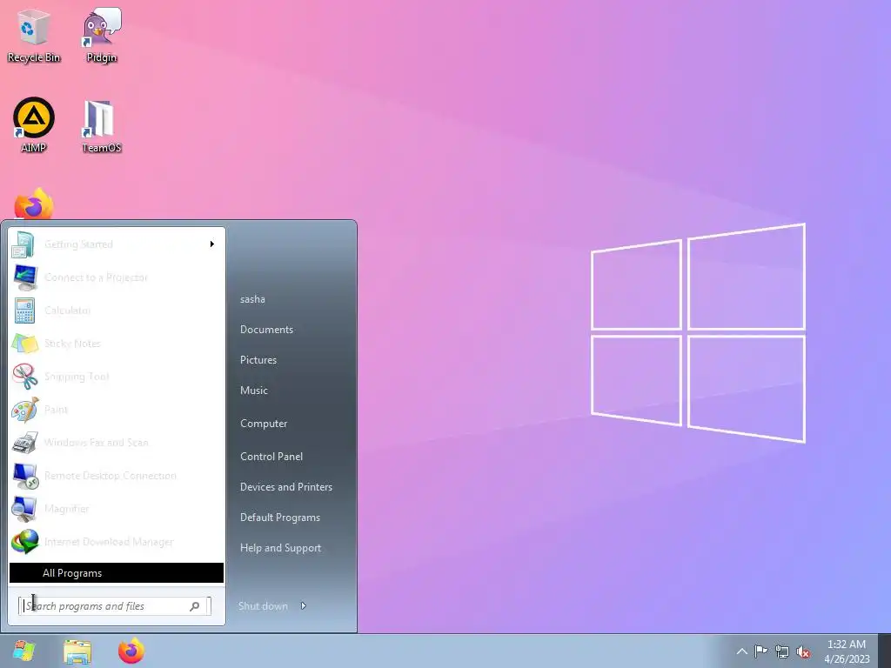Click the Search programs and files box
Viewport: 891px width, 668px height.
114,606
